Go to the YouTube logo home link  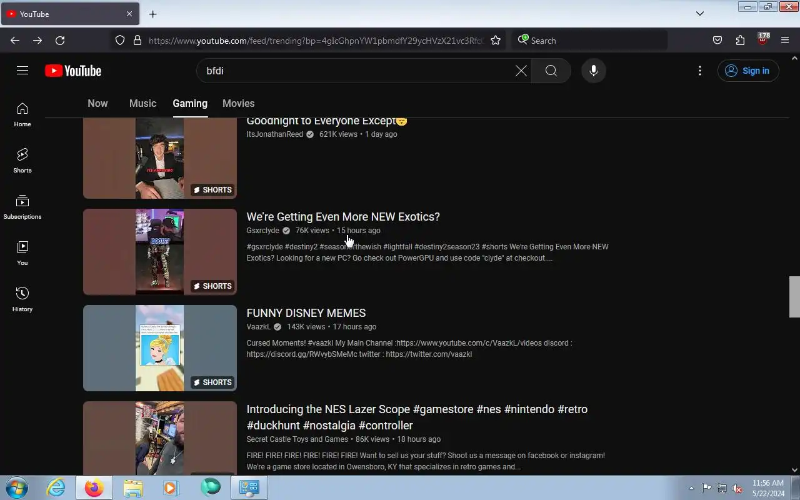[x=73, y=71]
